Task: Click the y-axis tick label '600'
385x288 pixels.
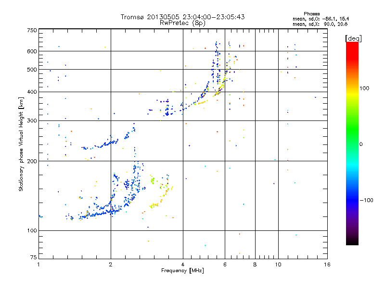Action: [x=32, y=51]
